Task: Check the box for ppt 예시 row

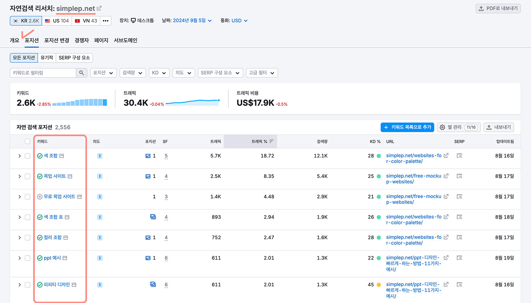Action: [x=28, y=258]
